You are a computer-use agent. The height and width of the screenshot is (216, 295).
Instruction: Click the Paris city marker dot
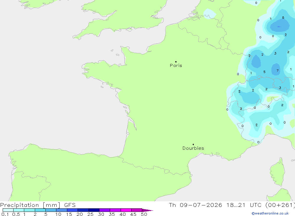tap(176, 62)
